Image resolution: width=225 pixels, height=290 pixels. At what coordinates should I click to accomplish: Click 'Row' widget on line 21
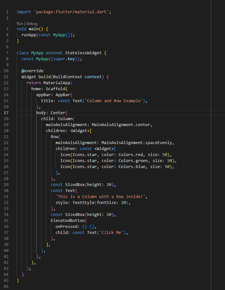[54, 137]
